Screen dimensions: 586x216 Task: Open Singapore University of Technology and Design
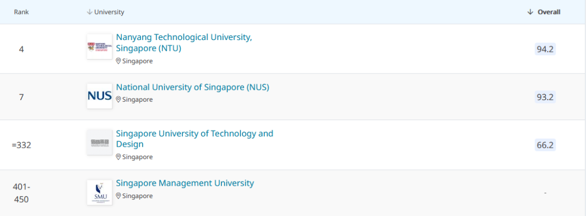click(x=195, y=139)
